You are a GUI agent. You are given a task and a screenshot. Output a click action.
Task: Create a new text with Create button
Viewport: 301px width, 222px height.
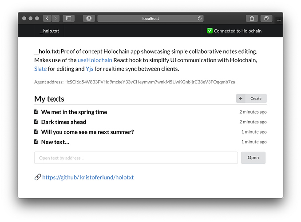[251, 98]
